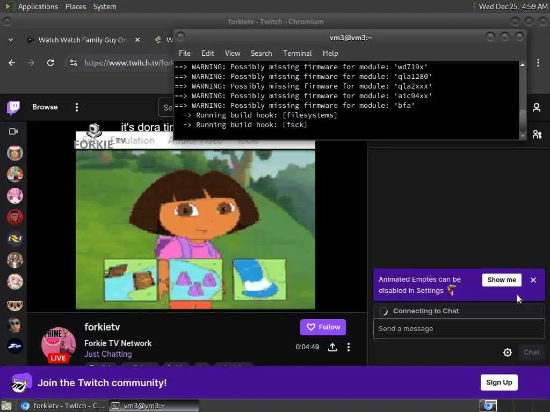Dismiss the Animated Emotes notice
This screenshot has width=550, height=412.
(533, 280)
